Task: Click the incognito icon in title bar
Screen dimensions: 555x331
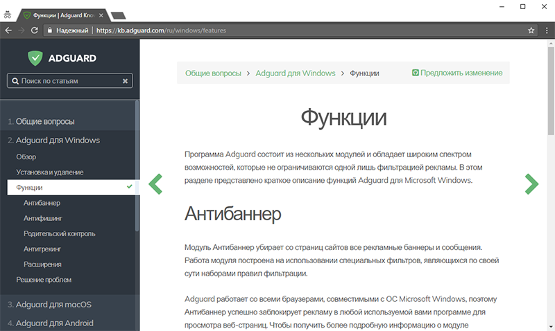Action: tap(7, 15)
